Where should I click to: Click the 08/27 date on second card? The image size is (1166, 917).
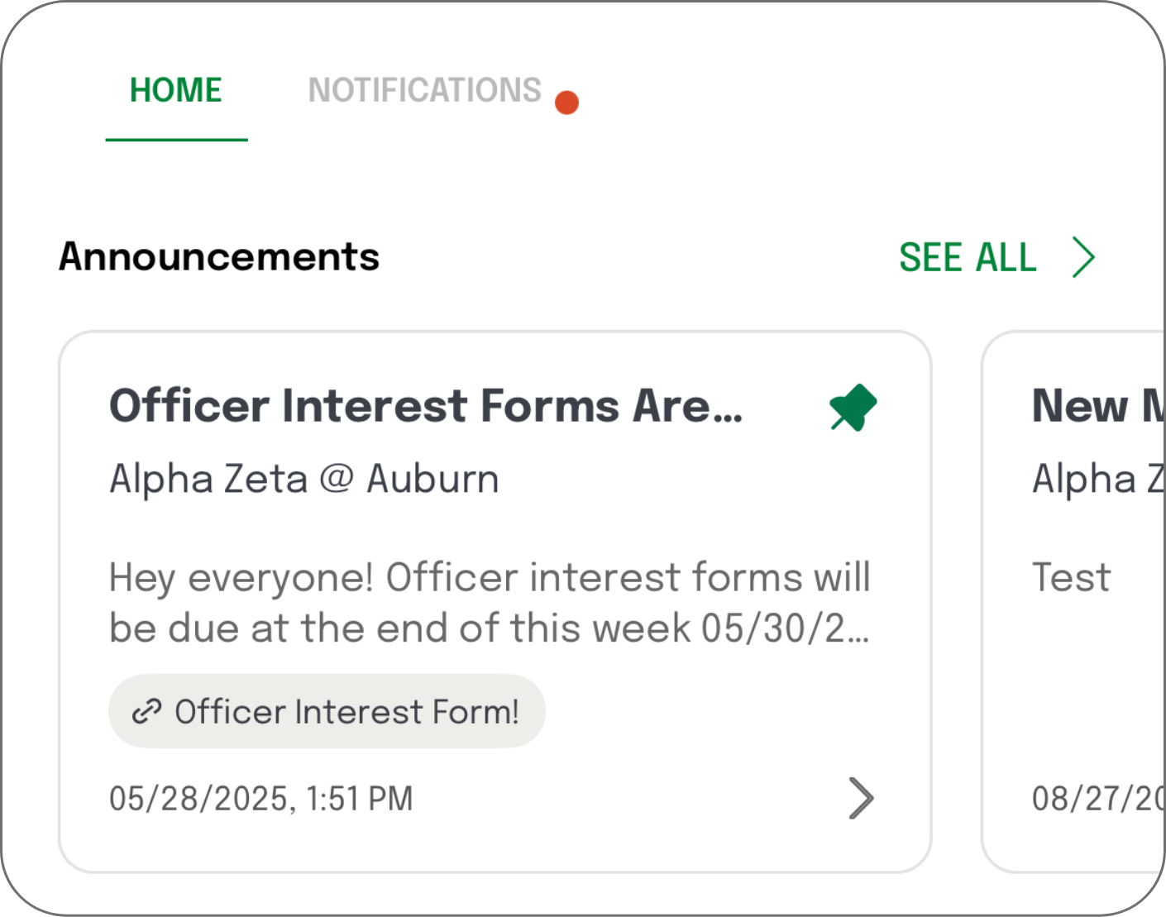pyautogui.click(x=1096, y=799)
